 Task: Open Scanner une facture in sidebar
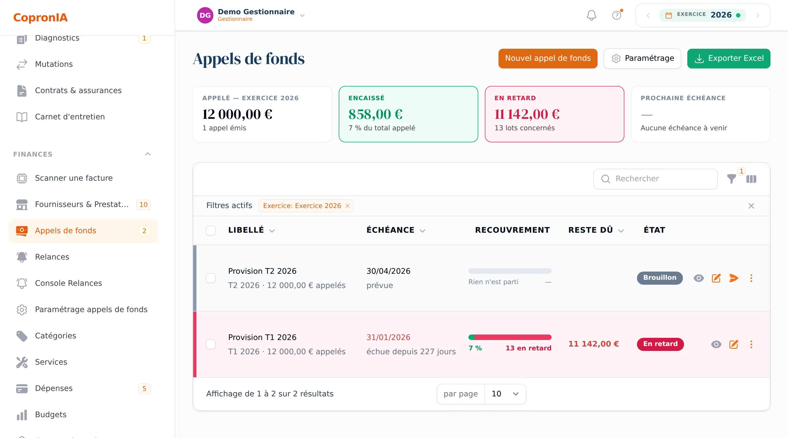tap(83, 178)
